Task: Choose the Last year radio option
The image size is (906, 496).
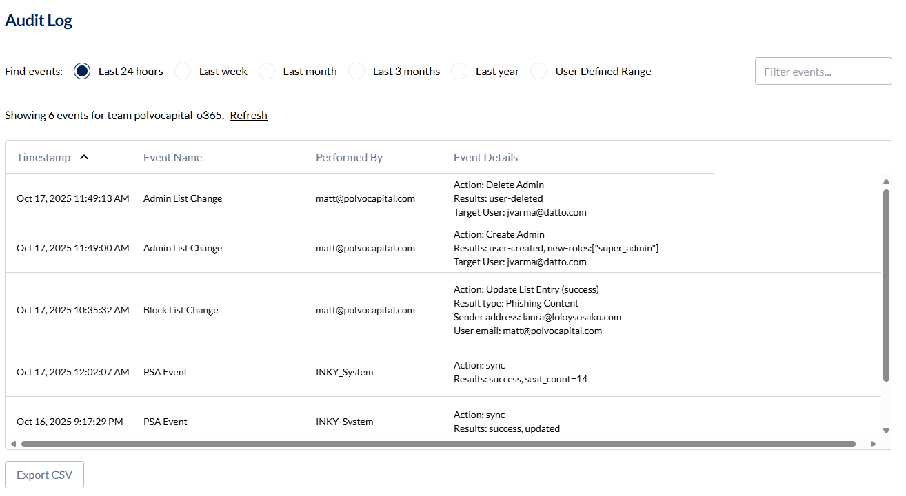Action: [x=459, y=71]
